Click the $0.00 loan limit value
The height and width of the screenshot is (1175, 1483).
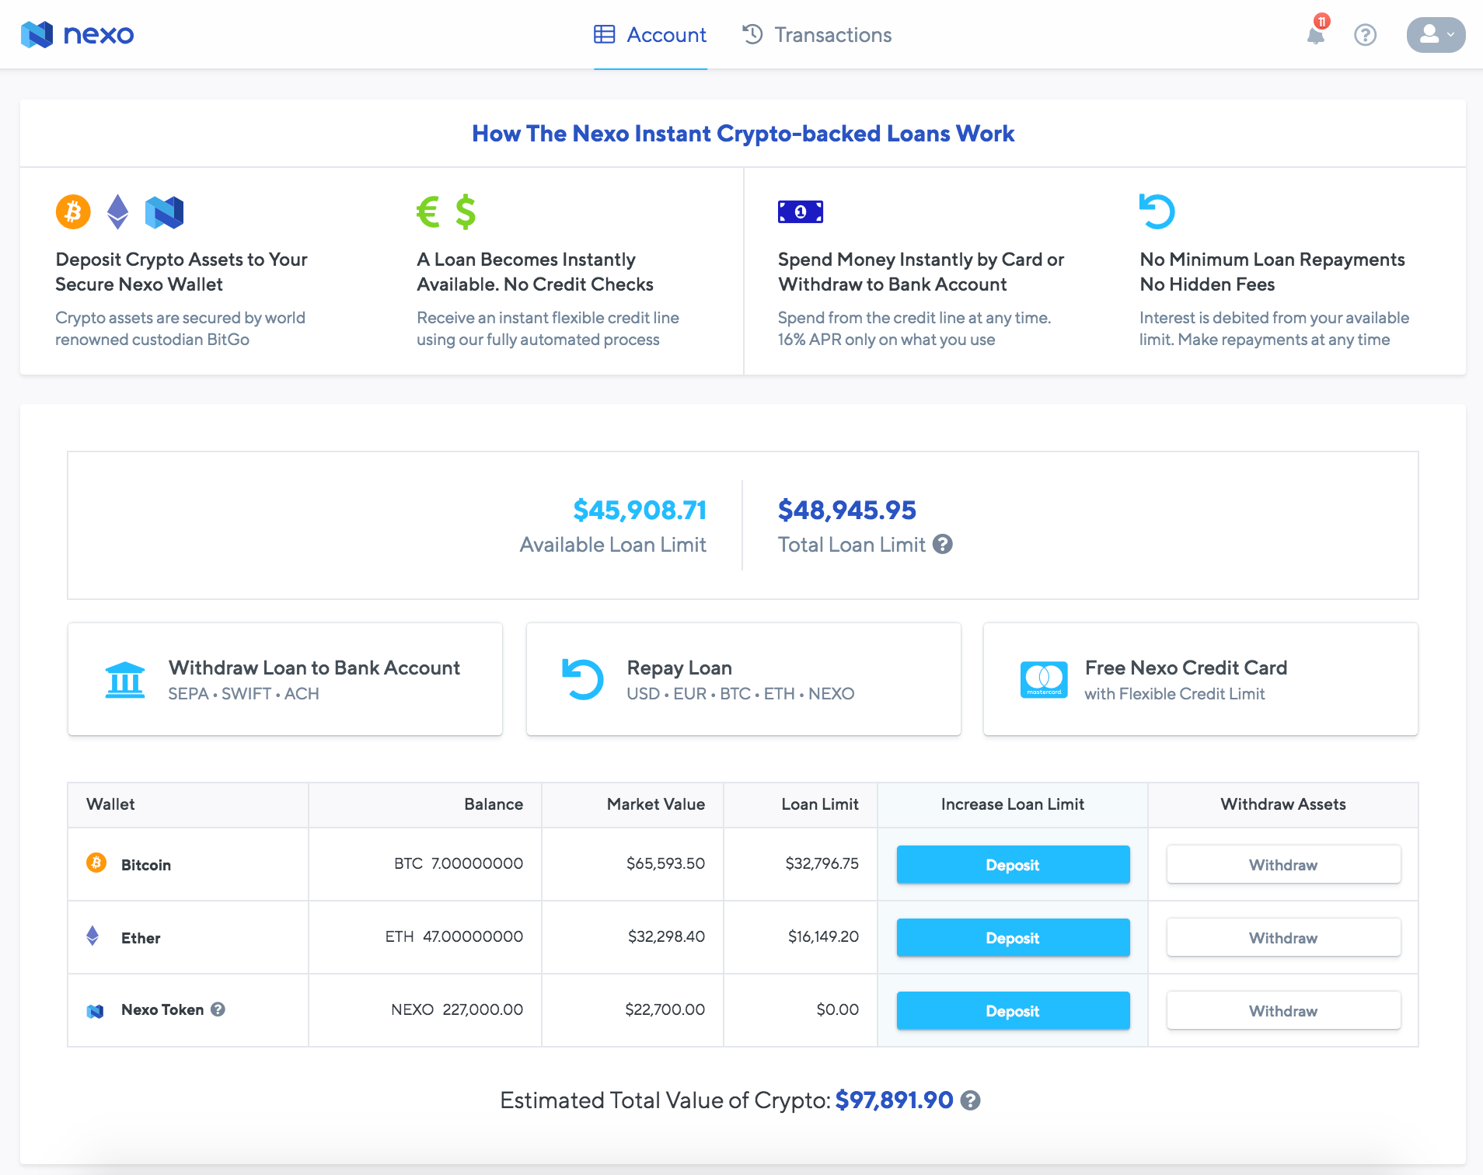[837, 1009]
